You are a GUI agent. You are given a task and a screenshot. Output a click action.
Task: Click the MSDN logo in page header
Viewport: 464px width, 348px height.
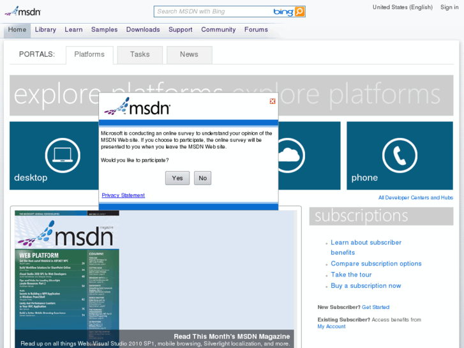(x=23, y=11)
